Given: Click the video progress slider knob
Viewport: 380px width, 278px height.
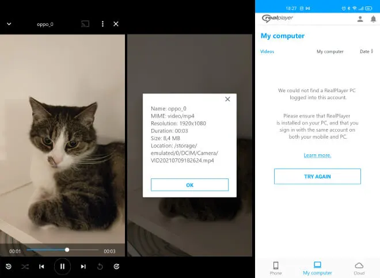Looking at the screenshot, I should tap(67, 250).
